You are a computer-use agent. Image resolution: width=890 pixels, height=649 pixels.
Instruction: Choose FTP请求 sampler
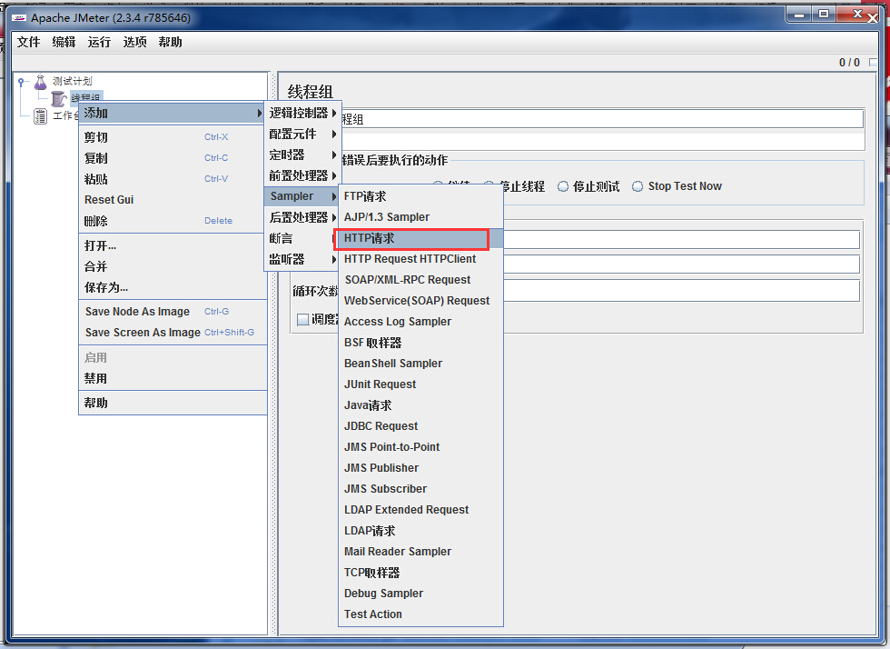(420, 196)
